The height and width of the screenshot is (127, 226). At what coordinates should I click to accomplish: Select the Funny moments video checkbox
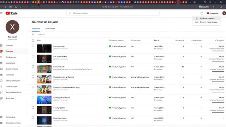[33, 66]
